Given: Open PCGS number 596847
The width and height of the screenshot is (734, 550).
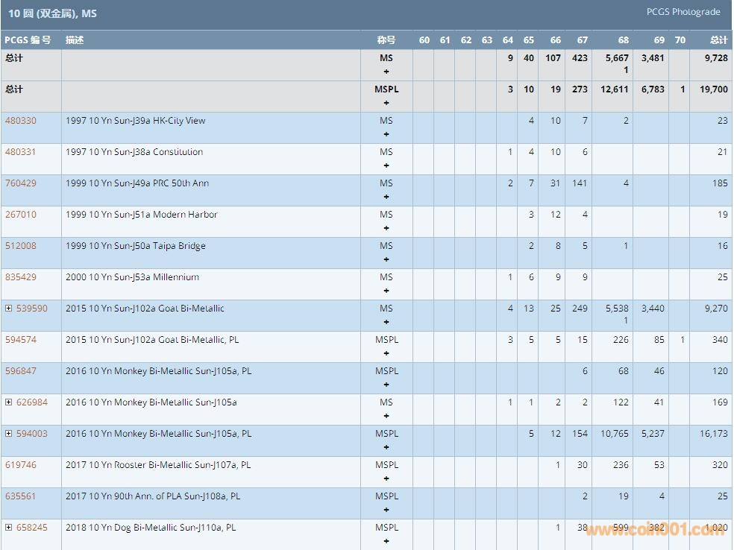Looking at the screenshot, I should coord(21,371).
